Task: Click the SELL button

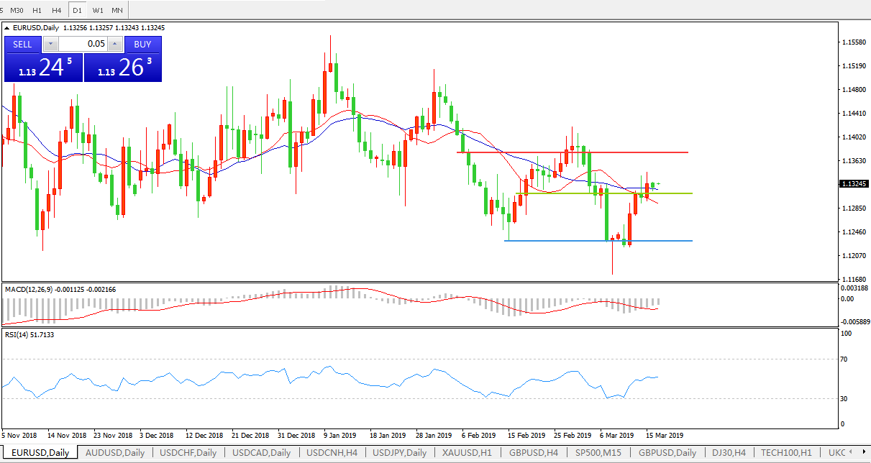Action: pyautogui.click(x=22, y=44)
